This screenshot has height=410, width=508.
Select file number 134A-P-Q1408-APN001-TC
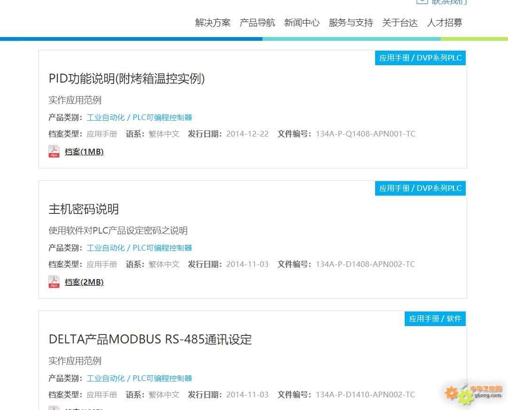(366, 134)
